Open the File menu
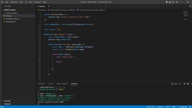The height and width of the screenshot is (108, 192). 2,2
